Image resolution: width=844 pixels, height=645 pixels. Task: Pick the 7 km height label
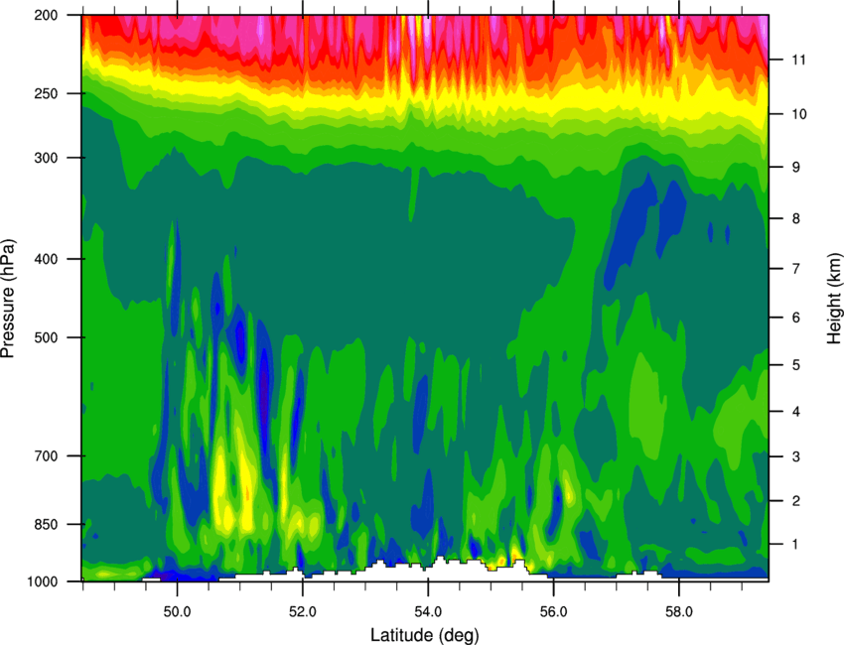tap(795, 269)
